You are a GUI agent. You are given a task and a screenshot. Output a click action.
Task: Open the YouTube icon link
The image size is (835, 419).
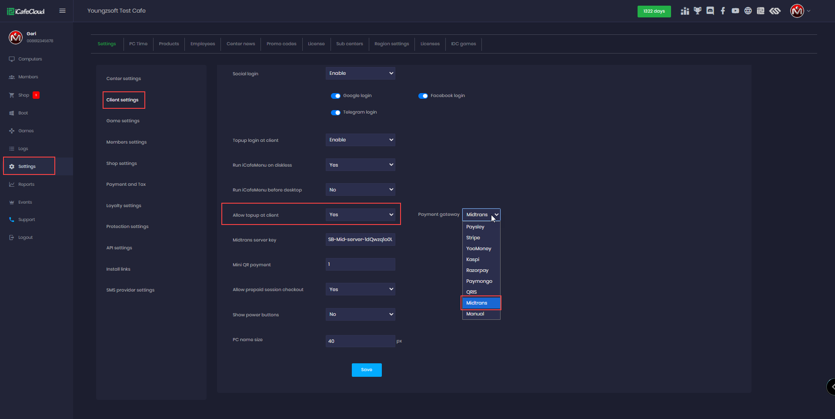[x=735, y=11]
